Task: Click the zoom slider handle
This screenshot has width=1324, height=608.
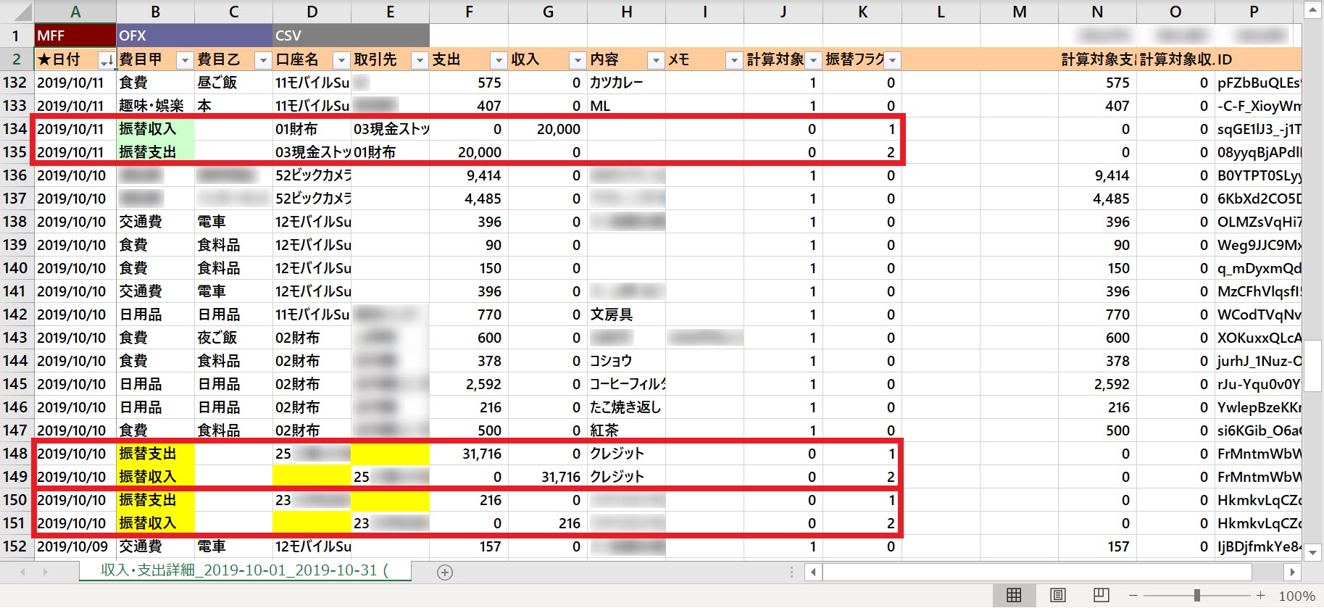Action: tap(1197, 596)
